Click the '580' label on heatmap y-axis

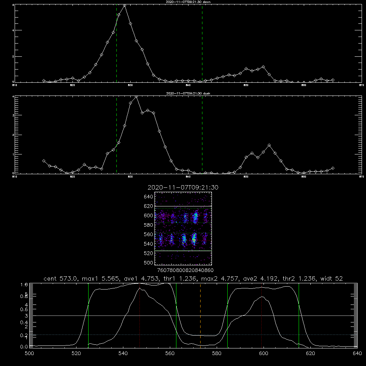pos(149,225)
